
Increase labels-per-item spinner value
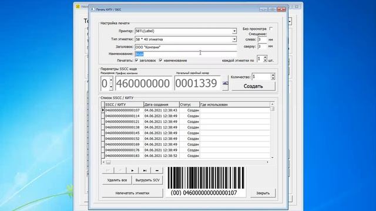pos(265,57)
